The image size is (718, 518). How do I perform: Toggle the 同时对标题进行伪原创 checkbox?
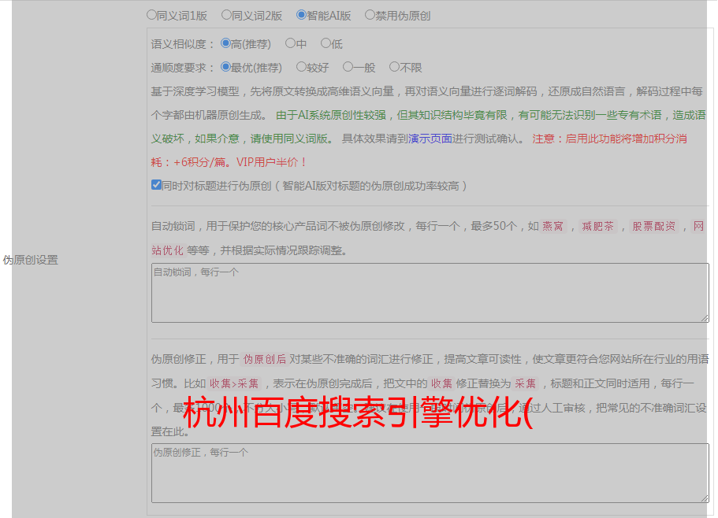(x=156, y=185)
